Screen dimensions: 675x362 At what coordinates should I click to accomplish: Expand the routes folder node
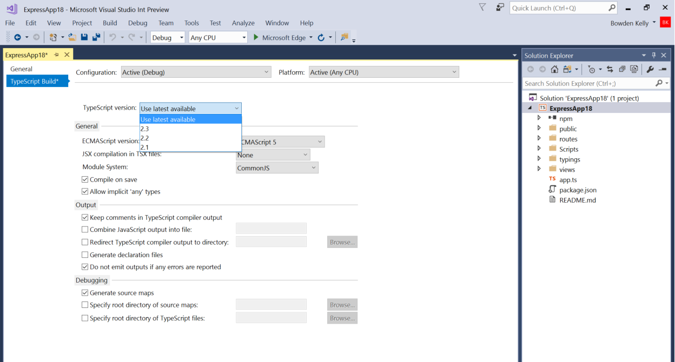coord(539,138)
